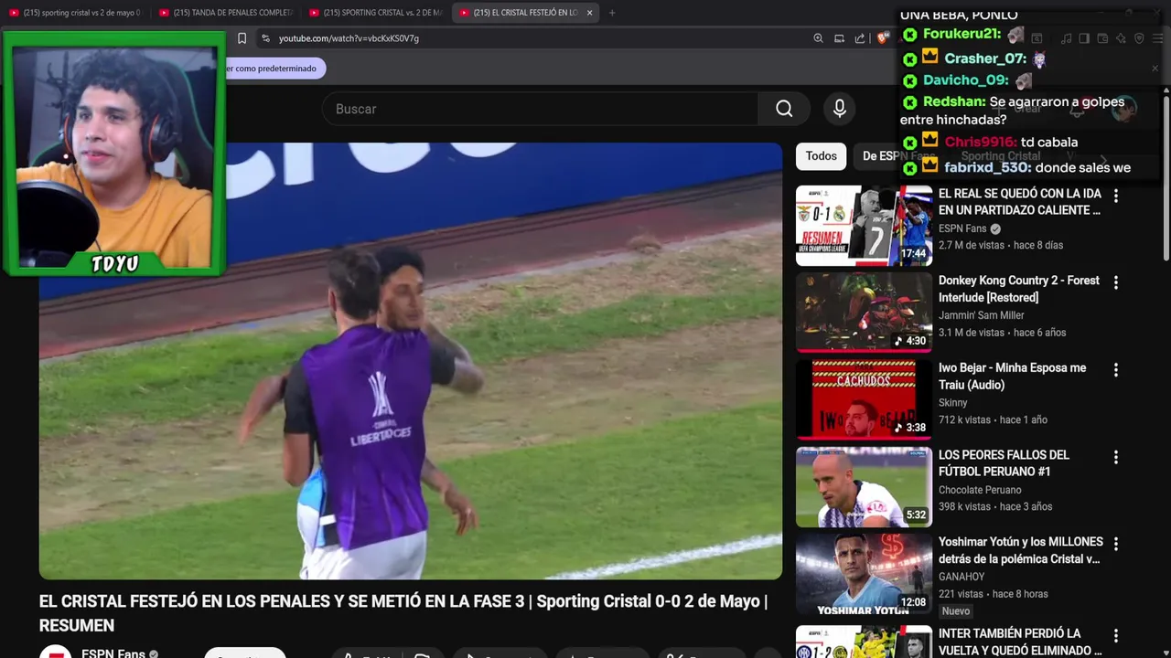Viewport: 1171px width, 658px height.
Task: Switch to first tab sporting cristal vs 2 de mayo
Action: pos(75,13)
